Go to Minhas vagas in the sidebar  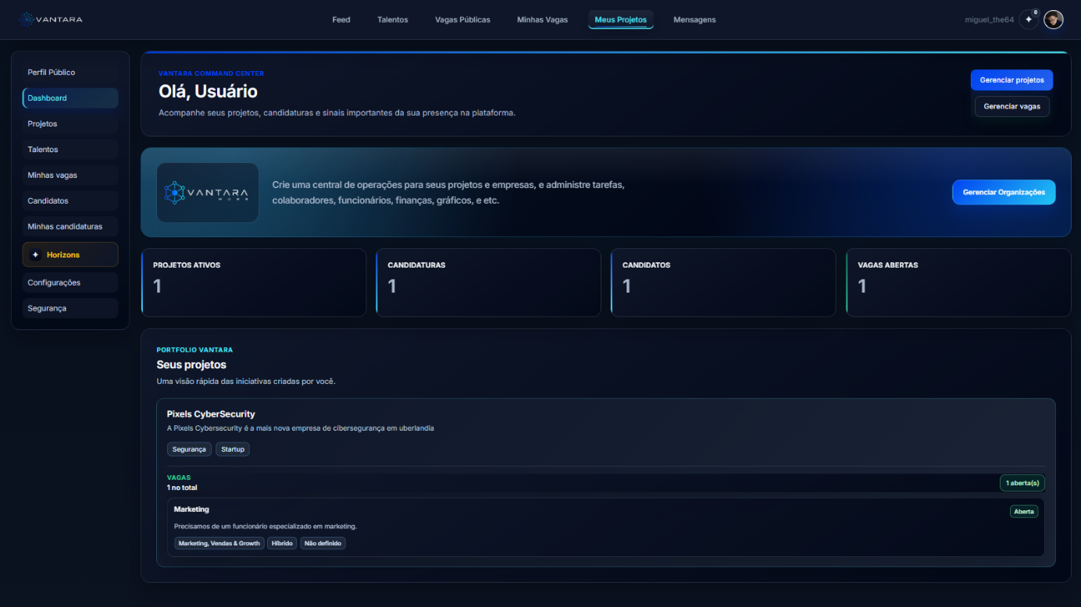click(70, 176)
